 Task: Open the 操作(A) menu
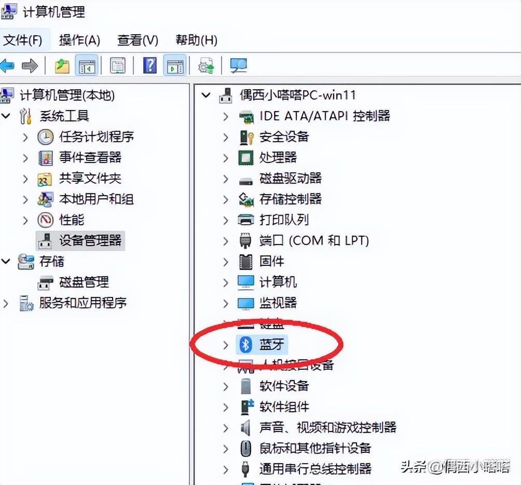click(x=79, y=40)
